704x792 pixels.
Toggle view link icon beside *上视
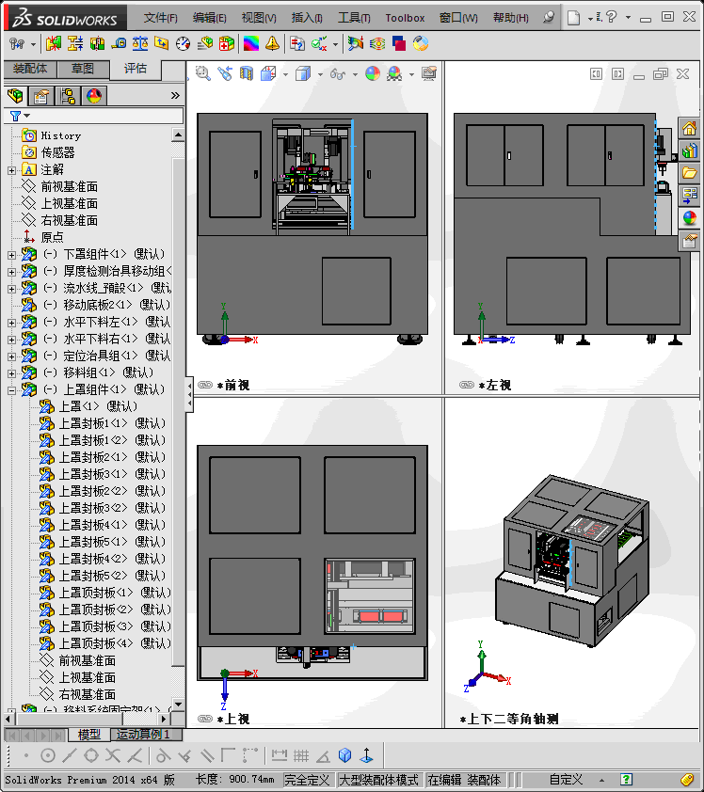coord(205,719)
